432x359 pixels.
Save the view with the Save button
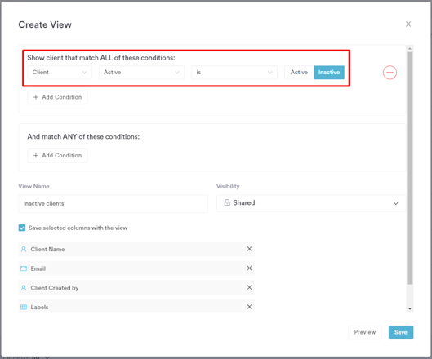point(401,332)
